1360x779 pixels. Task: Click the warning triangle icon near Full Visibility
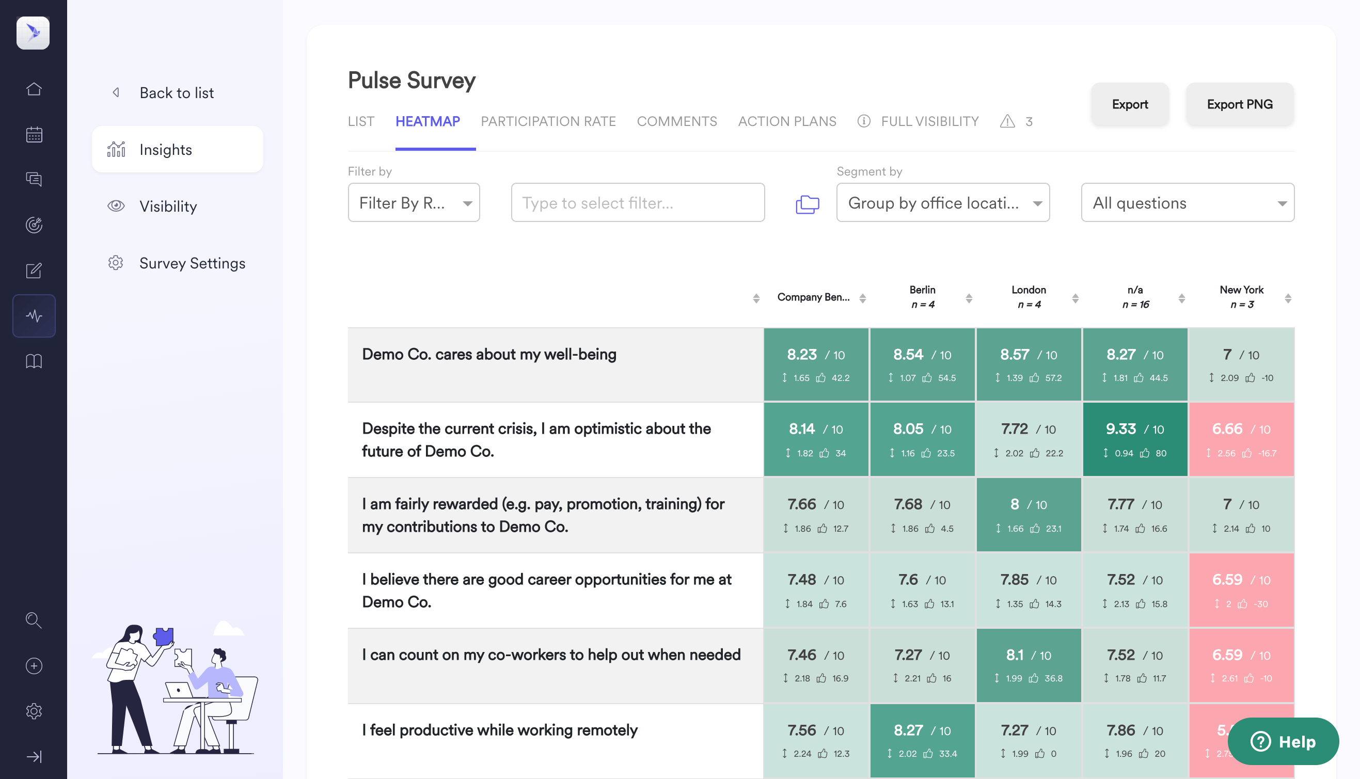click(1008, 120)
